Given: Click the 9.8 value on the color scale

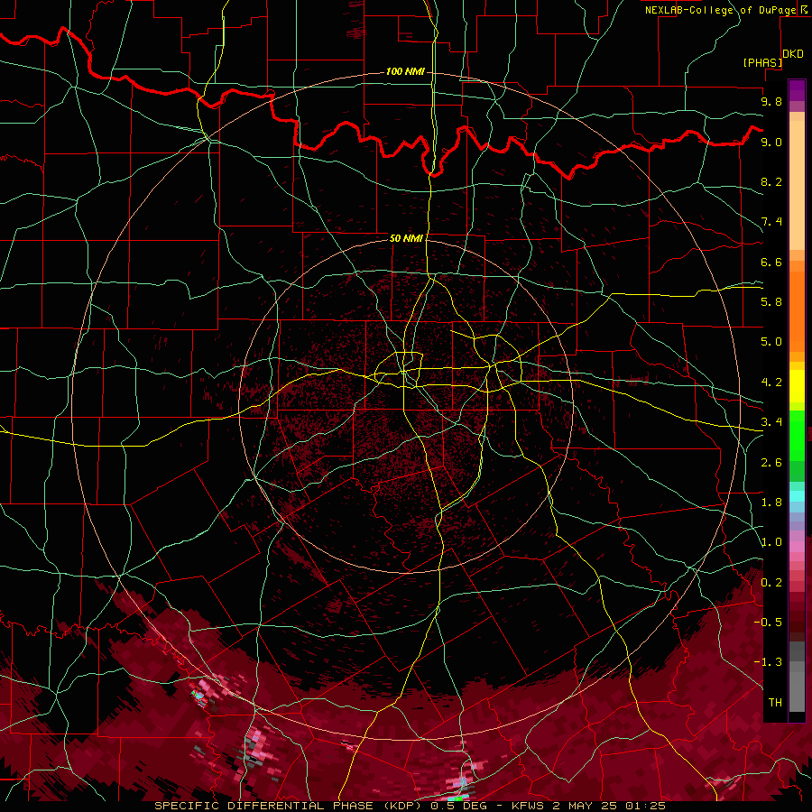Looking at the screenshot, I should [771, 101].
